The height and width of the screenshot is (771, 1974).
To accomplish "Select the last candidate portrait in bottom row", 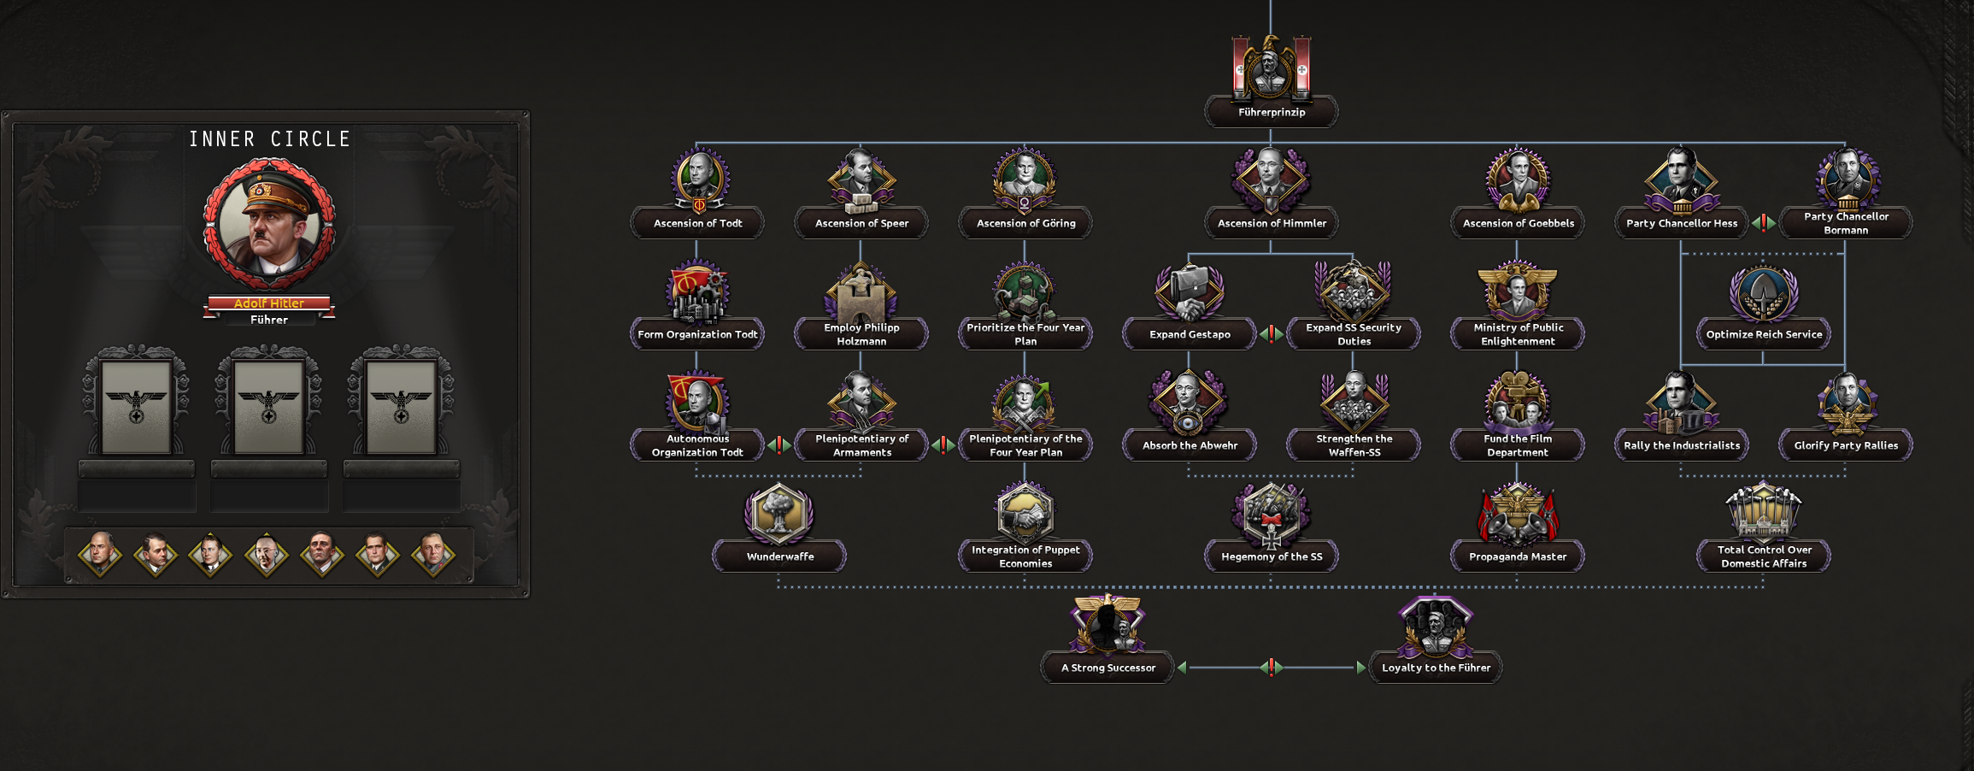I will 432,554.
